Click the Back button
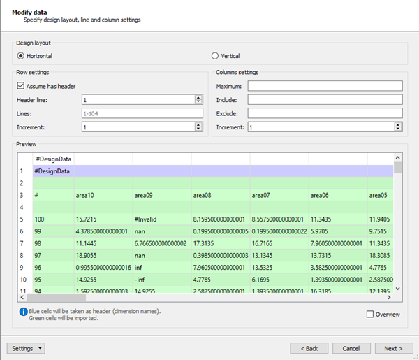The width and height of the screenshot is (419, 360). (x=309, y=348)
